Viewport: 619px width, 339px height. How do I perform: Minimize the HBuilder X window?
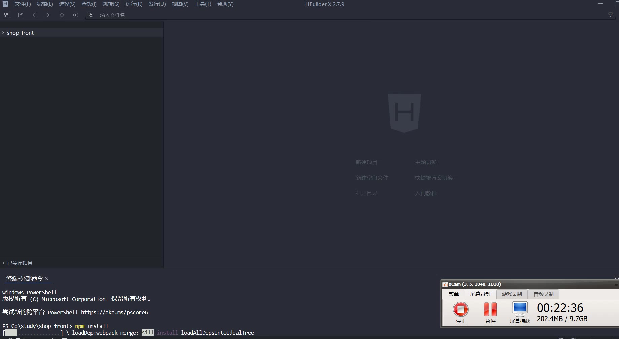[x=600, y=4]
